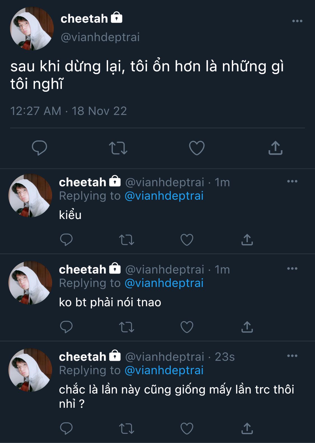Share the main tweet
The height and width of the screenshot is (443, 315).
point(276,148)
